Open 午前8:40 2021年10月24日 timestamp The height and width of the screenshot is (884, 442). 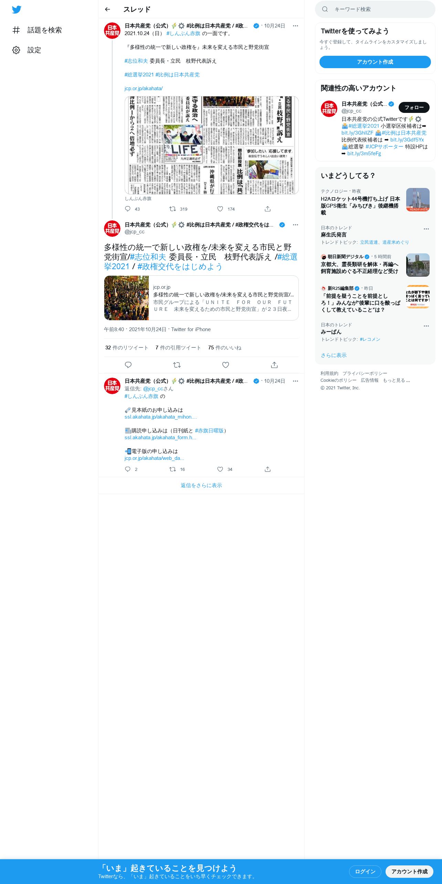pyautogui.click(x=135, y=329)
